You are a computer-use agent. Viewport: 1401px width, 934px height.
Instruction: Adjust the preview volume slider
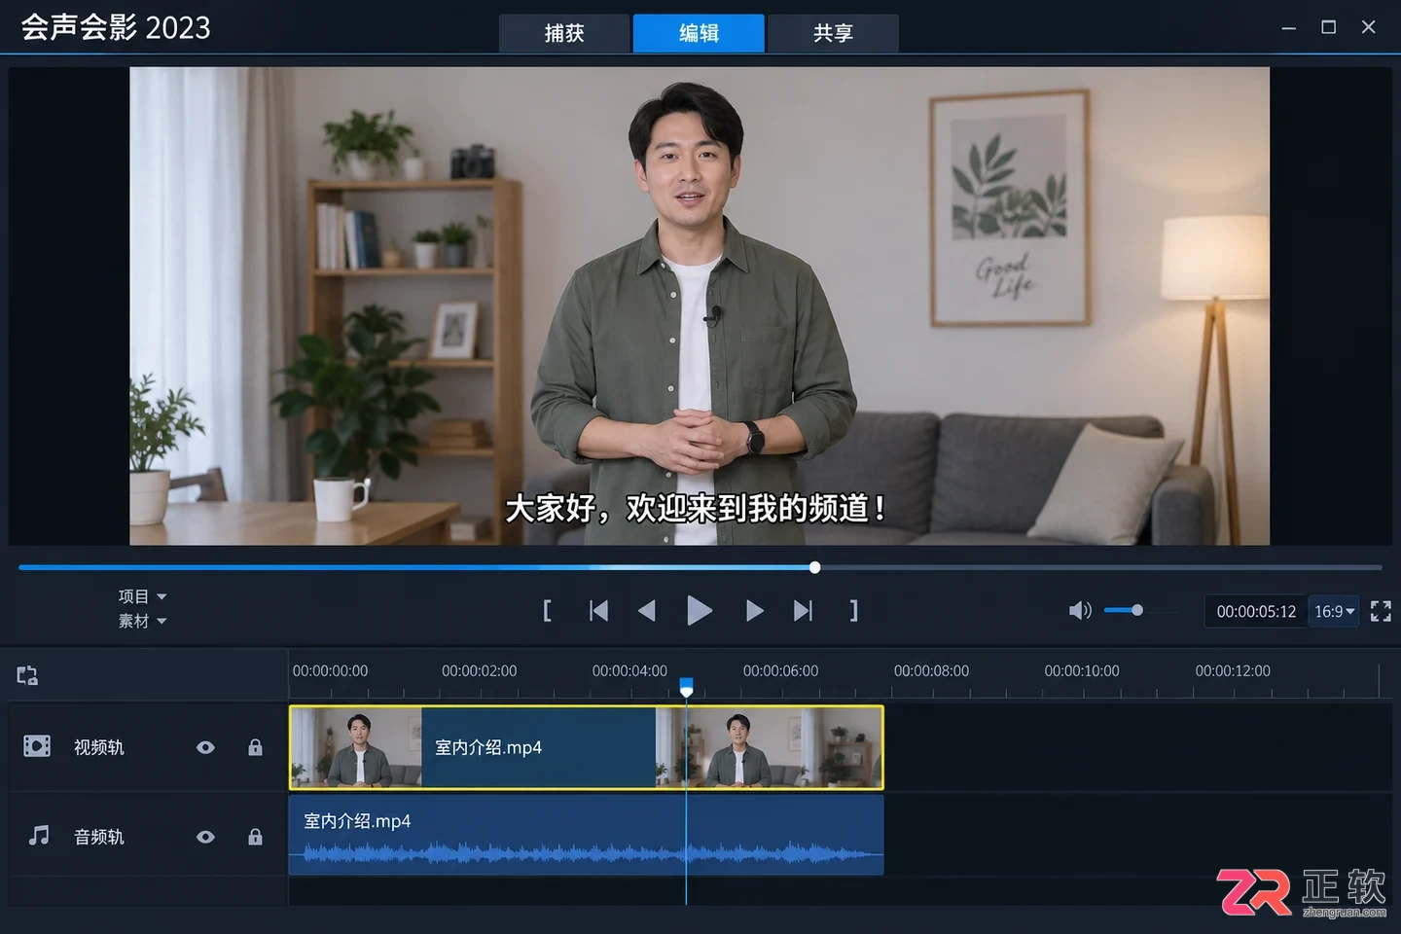pos(1141,611)
